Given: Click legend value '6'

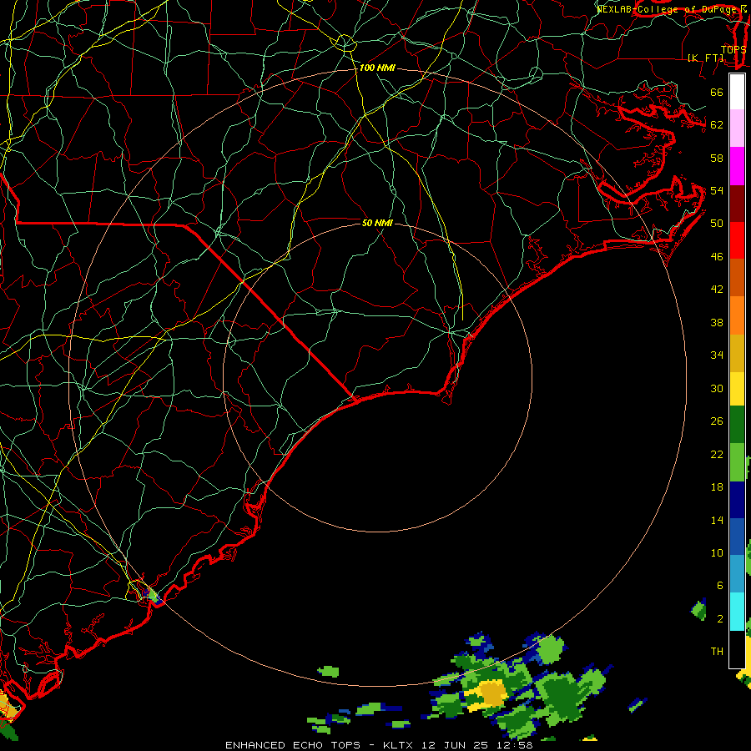Looking at the screenshot, I should coord(719,586).
